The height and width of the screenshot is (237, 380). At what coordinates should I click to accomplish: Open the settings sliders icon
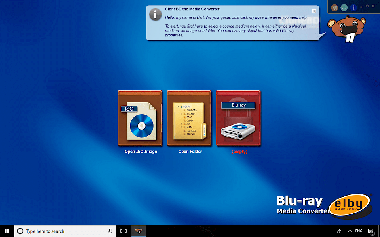tap(344, 8)
